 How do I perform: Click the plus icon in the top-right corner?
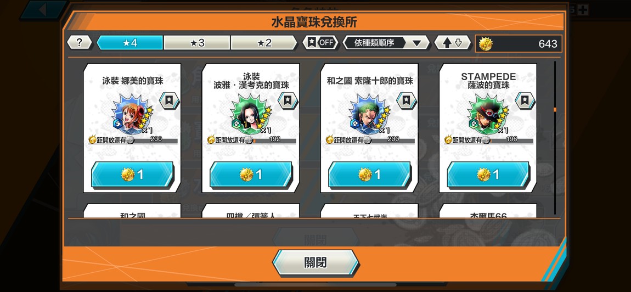point(583,10)
